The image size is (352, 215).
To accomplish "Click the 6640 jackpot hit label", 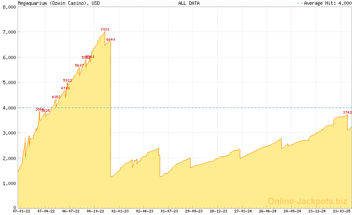I will pos(110,40).
